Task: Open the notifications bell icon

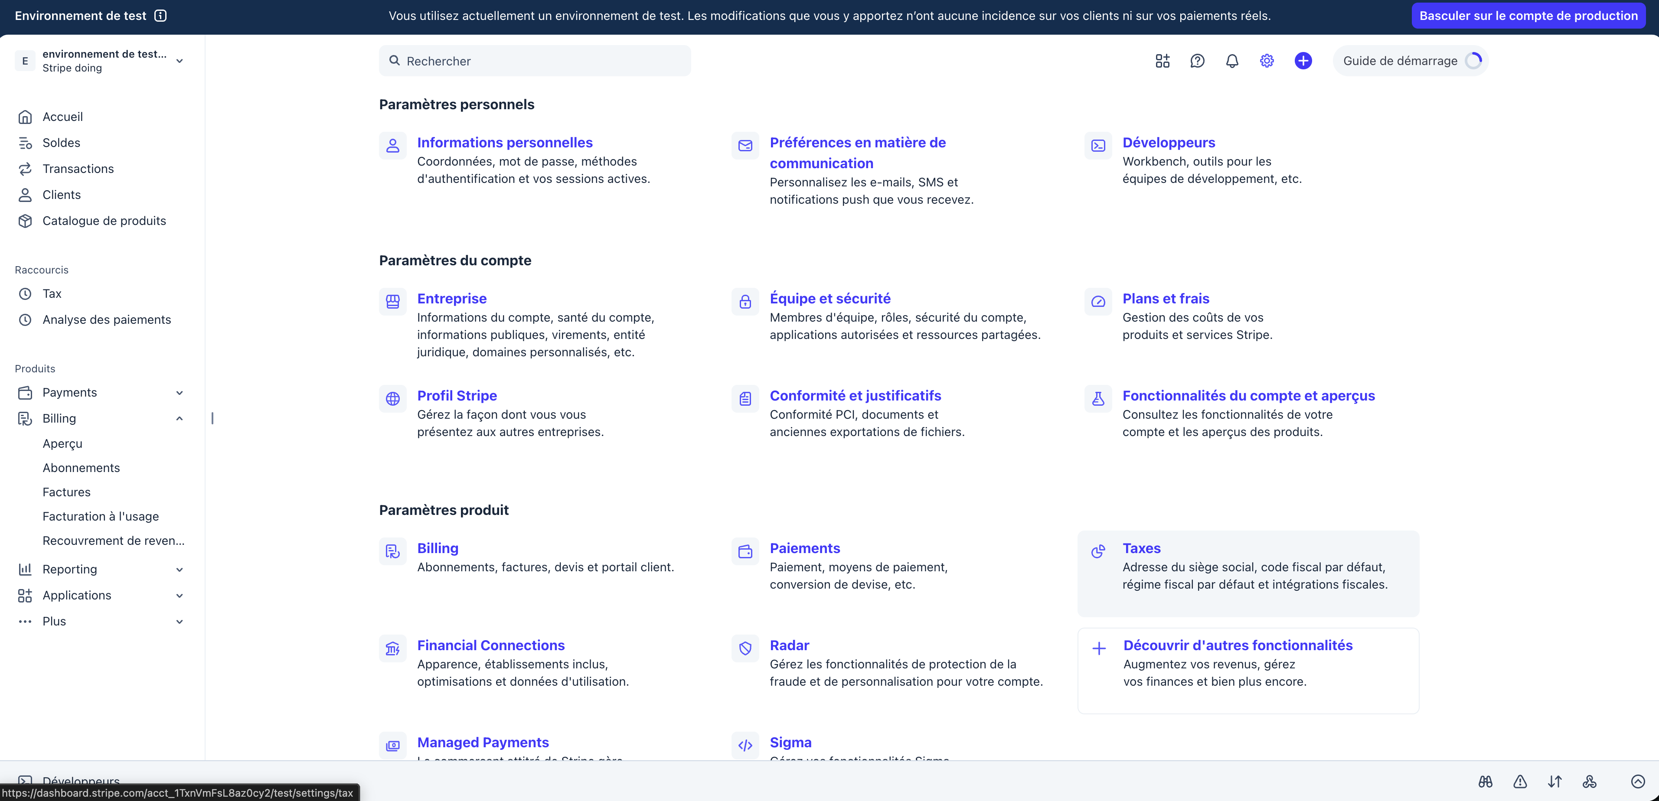Action: pyautogui.click(x=1232, y=61)
